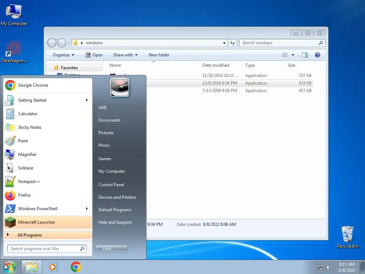Viewport: 365px width, 274px height.
Task: Select the file row sized 337 KB
Action: [x=230, y=76]
